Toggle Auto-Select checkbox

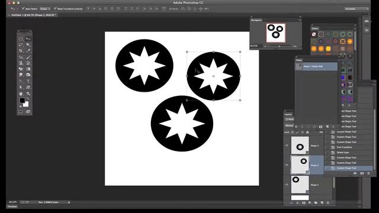pyautogui.click(x=23, y=9)
